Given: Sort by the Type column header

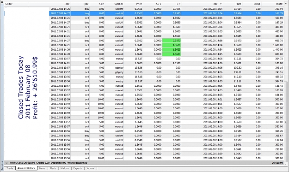Looking at the screenshot, I should click(x=86, y=4).
